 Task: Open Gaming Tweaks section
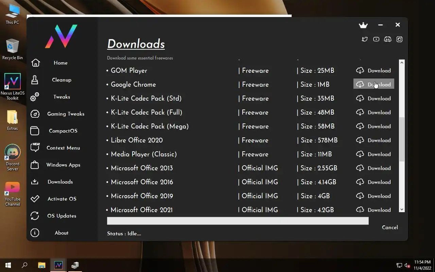[66, 114]
